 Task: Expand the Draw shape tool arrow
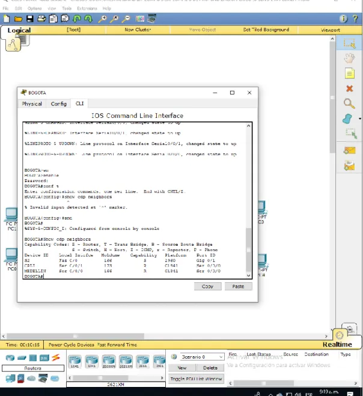point(360,119)
